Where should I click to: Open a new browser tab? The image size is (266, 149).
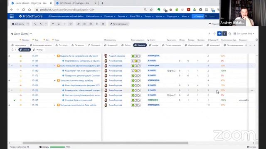pos(103,3)
